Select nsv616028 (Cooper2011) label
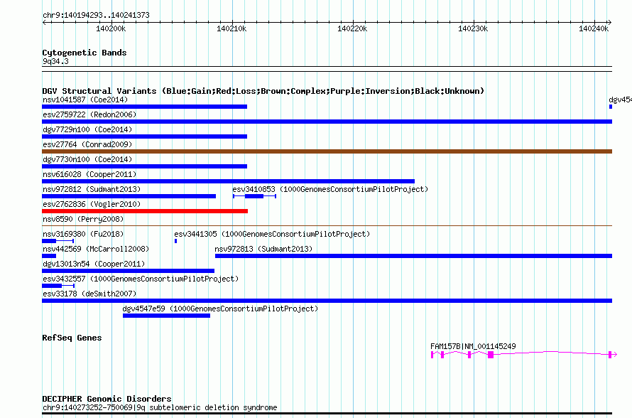632x418 pixels. pos(89,174)
